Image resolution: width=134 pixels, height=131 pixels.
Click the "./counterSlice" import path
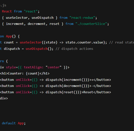pos(91,24)
